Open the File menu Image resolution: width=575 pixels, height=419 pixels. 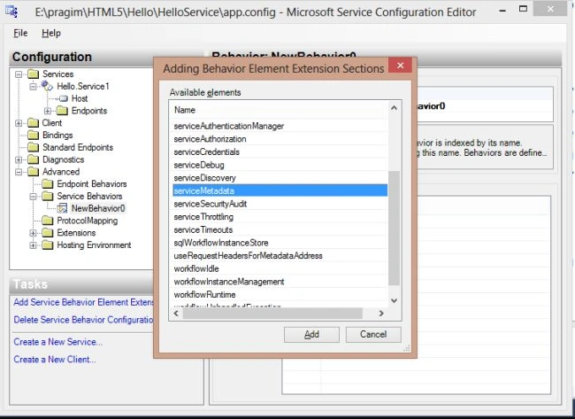(x=20, y=33)
